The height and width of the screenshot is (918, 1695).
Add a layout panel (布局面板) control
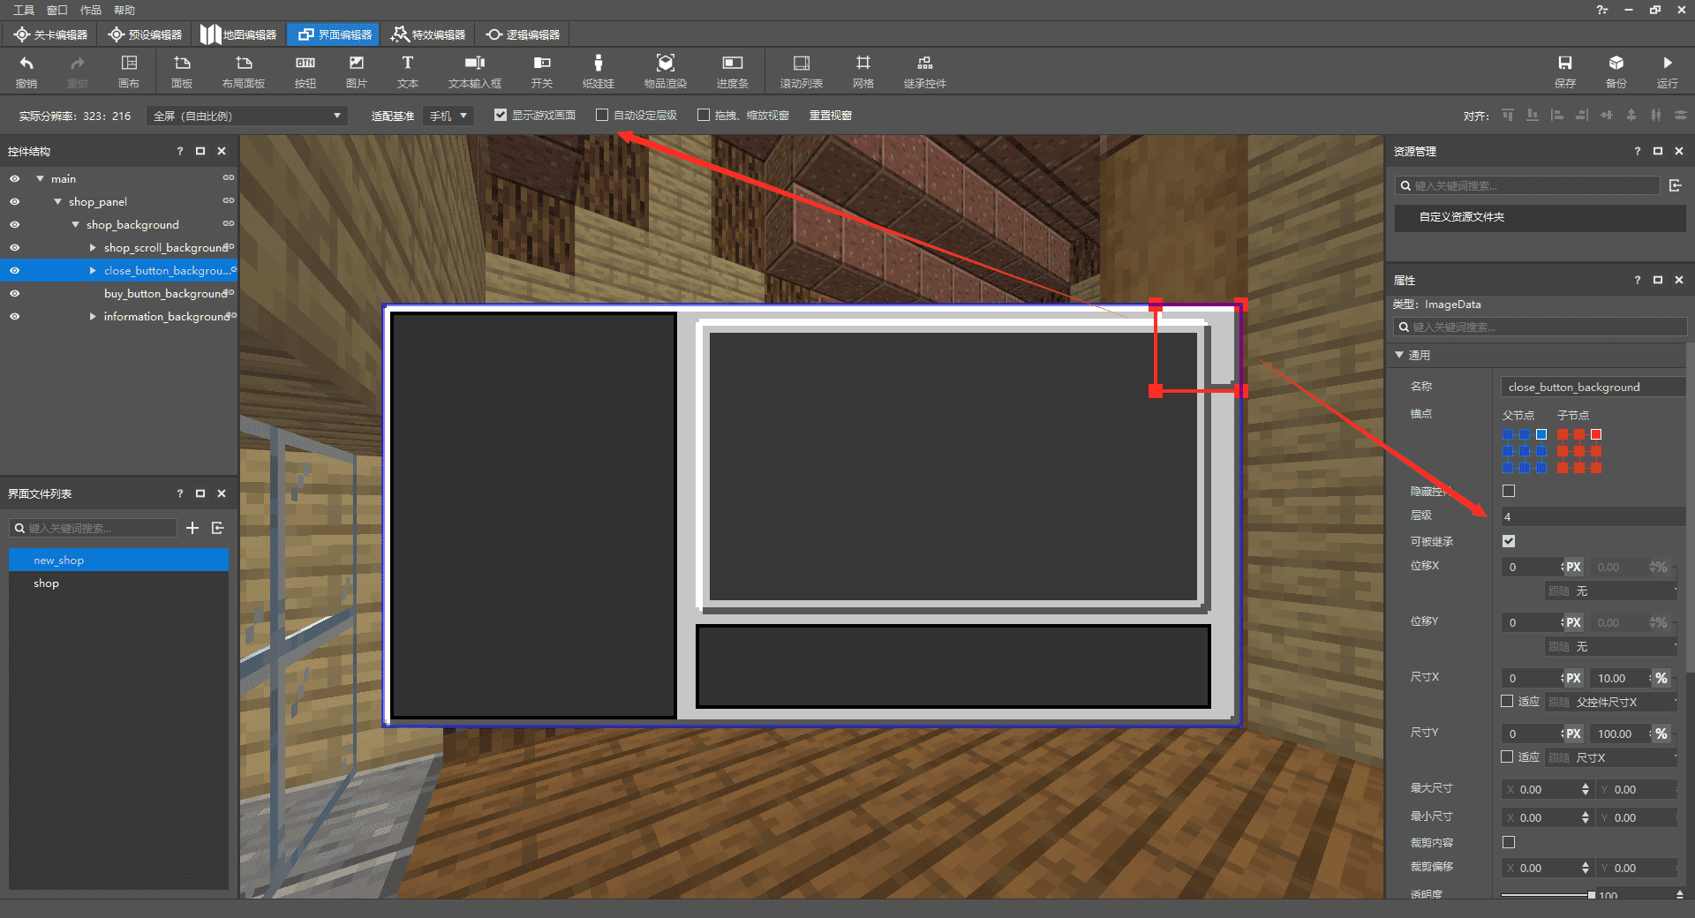[244, 71]
